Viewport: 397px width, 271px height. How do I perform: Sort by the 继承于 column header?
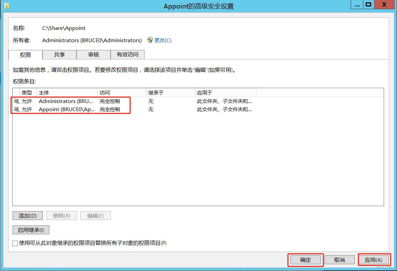pos(170,92)
